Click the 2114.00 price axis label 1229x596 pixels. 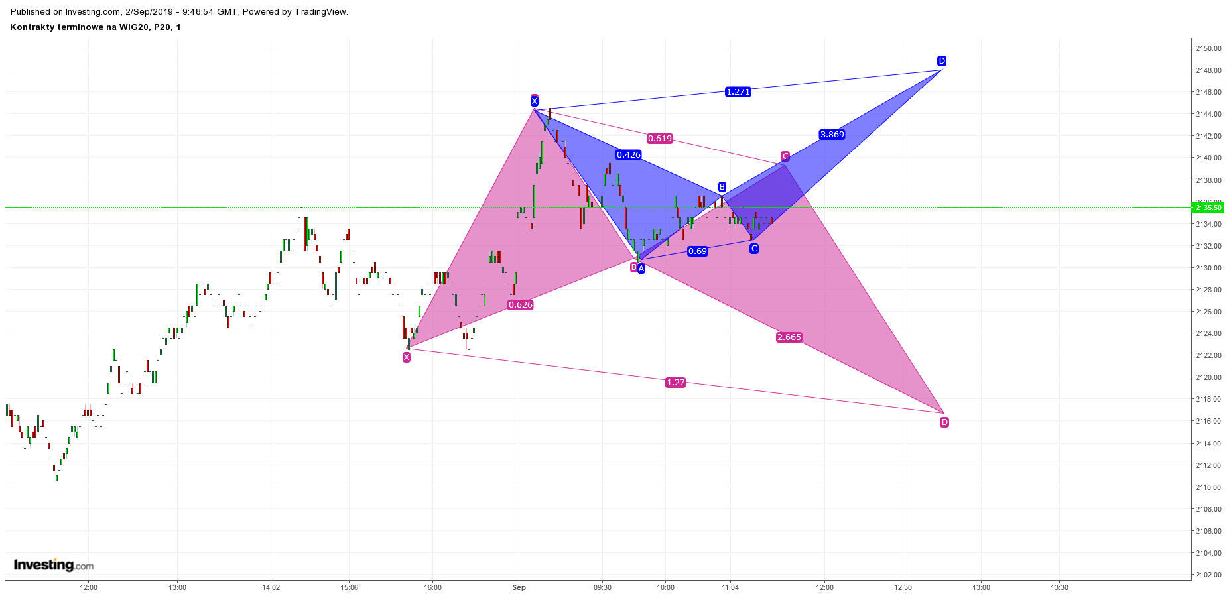[x=1208, y=444]
